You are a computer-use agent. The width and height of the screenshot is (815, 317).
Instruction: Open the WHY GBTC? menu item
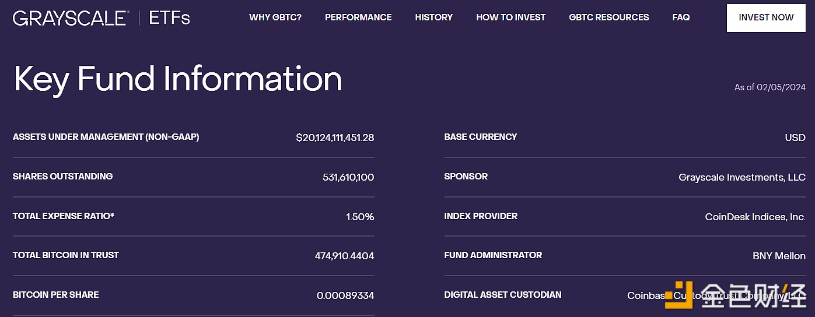pyautogui.click(x=275, y=17)
